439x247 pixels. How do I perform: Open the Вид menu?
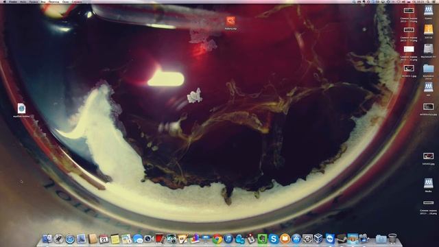point(43,1)
